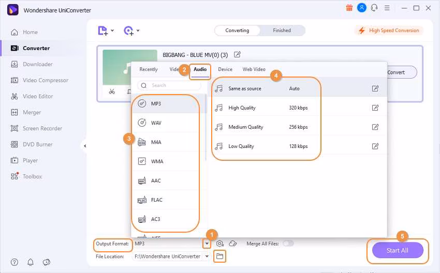Toggle the Merge All Files switch

pos(288,244)
